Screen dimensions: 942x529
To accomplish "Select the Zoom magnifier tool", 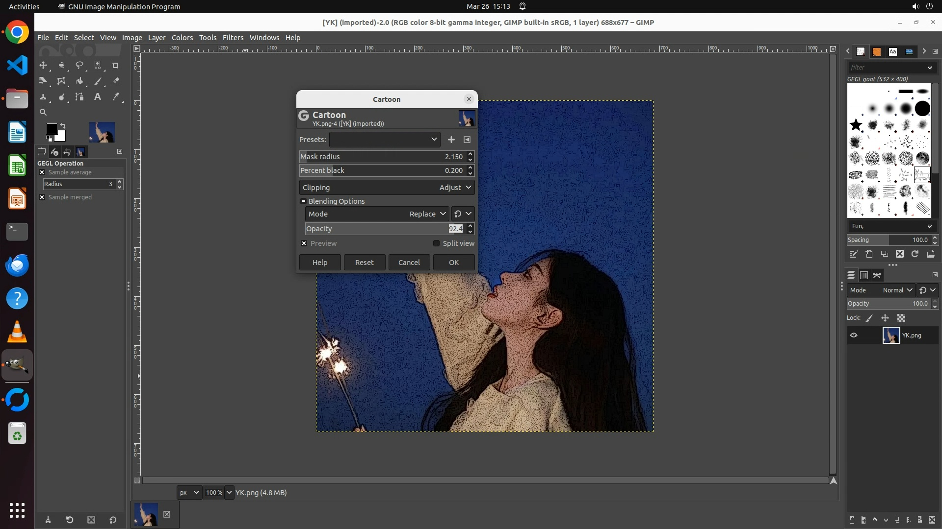I will pos(43,113).
